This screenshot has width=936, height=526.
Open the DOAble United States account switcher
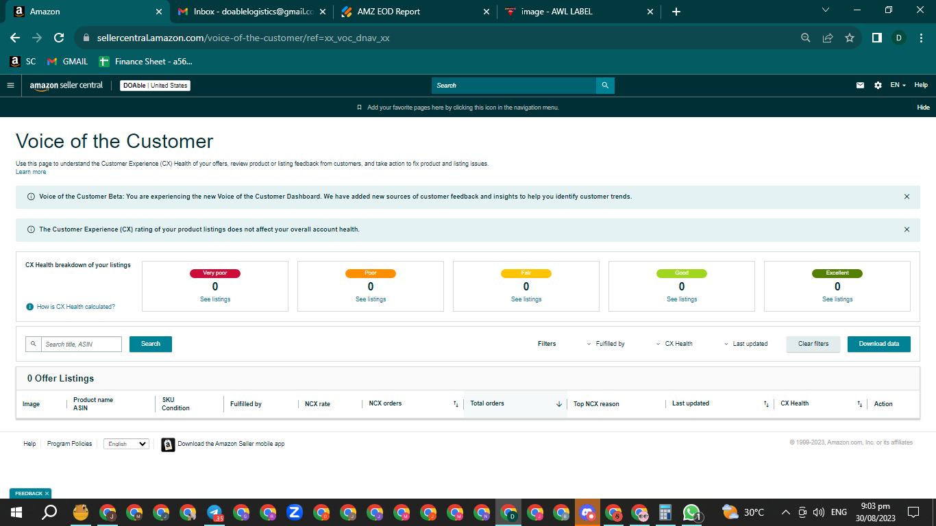point(155,86)
